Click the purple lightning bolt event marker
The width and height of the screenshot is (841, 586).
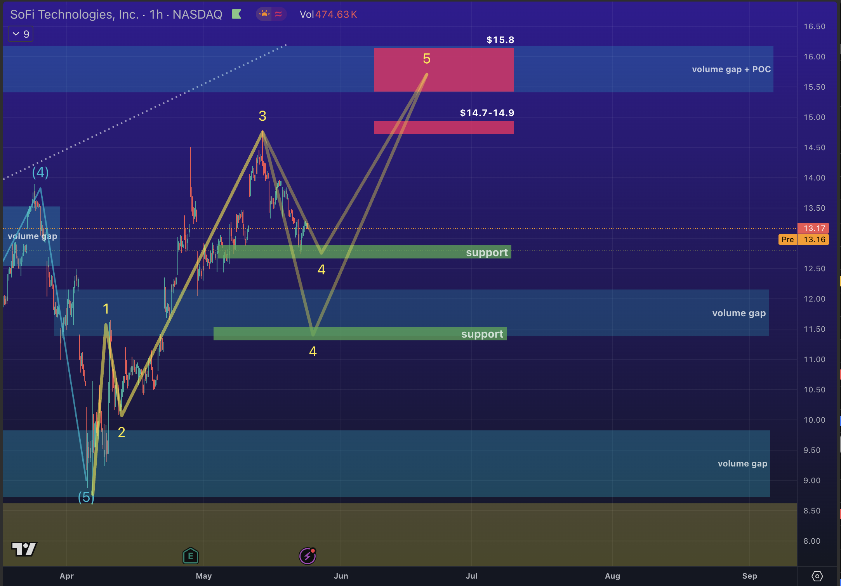click(308, 556)
